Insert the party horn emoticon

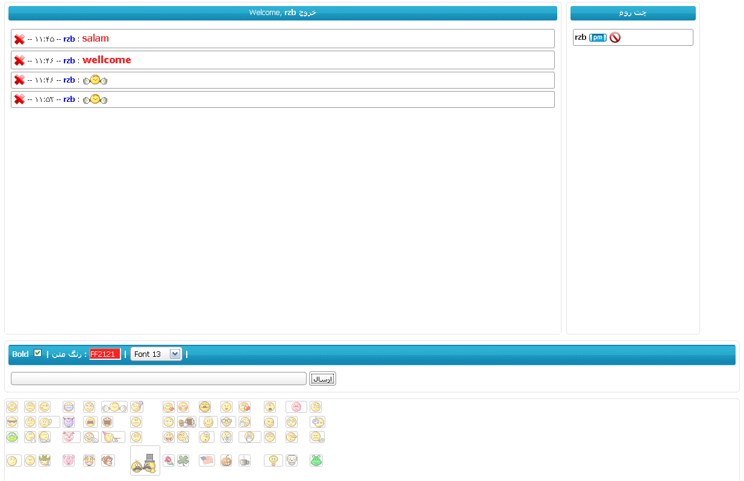113,437
